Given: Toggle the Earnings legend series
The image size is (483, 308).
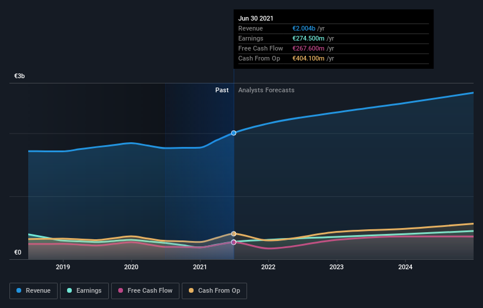Looking at the screenshot, I should (x=84, y=291).
